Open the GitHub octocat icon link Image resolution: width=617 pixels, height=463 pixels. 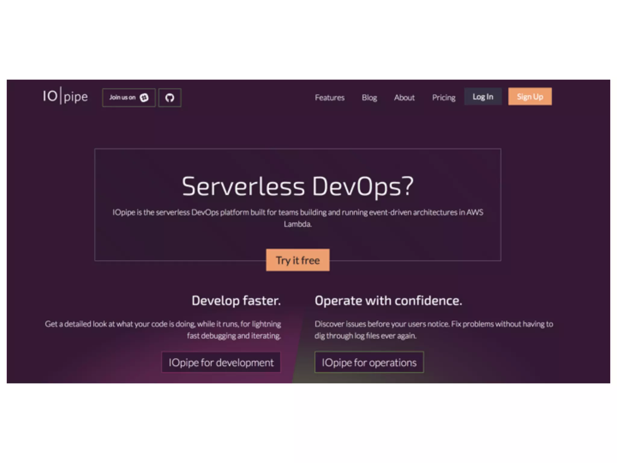coord(170,98)
